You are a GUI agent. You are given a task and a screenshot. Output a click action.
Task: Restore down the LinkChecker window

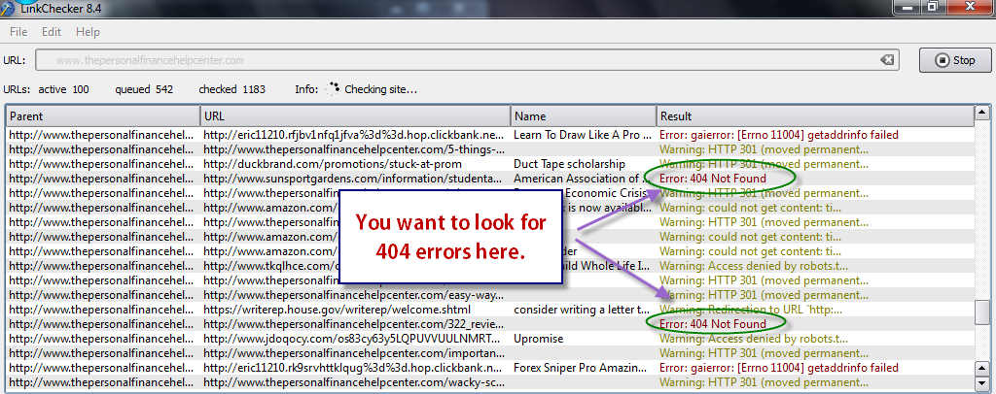coord(932,7)
